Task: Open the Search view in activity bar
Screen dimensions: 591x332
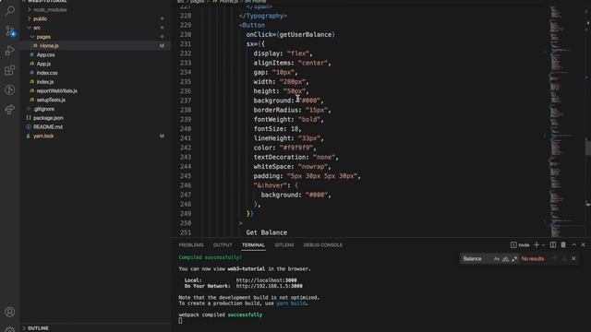Action: click(x=10, y=10)
